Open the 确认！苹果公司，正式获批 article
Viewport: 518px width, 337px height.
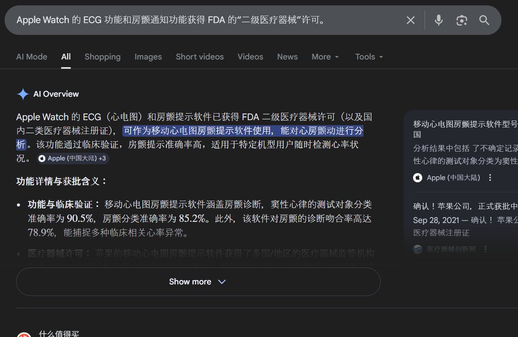tap(465, 206)
